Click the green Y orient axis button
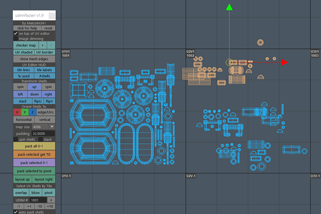The width and height of the screenshot is (321, 214). [24, 112]
